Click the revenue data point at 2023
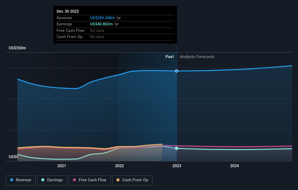The image size is (298, 190). 176,71
